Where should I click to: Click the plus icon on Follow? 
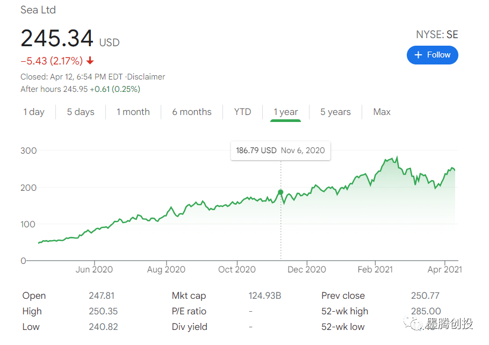point(419,55)
